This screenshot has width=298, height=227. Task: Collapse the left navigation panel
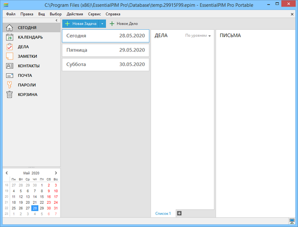pyautogui.click(x=56, y=20)
